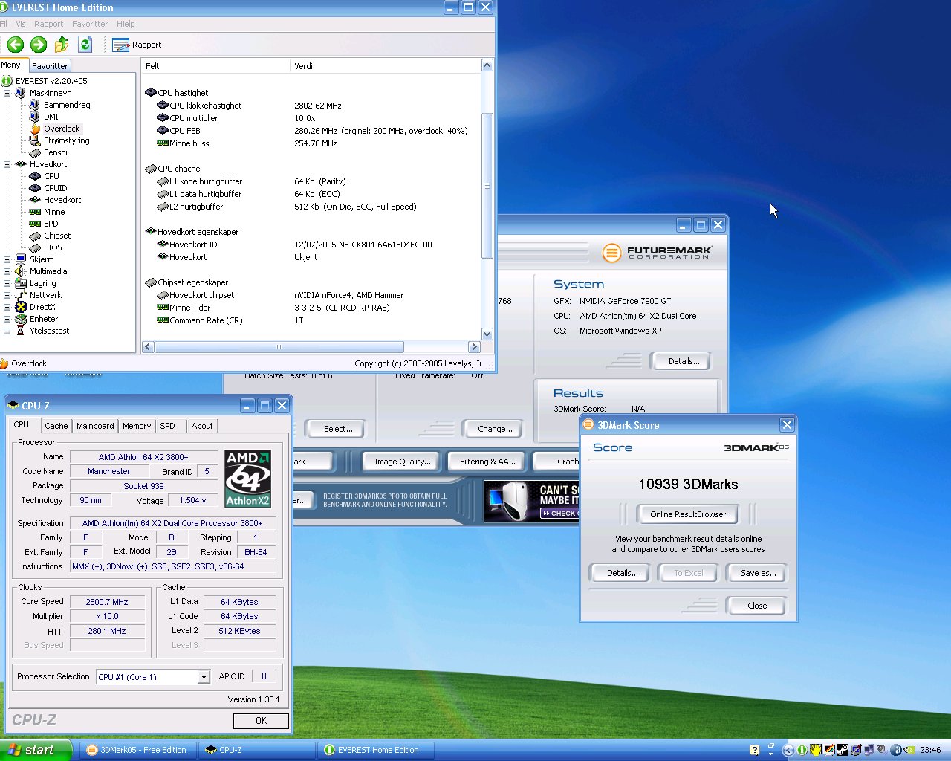
Task: Select the Chipset tree item
Action: 57,236
